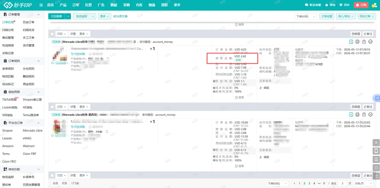This screenshot has width=380, height=188.
Task: Expand the 导入/导出 dropdown
Action: [x=345, y=16]
